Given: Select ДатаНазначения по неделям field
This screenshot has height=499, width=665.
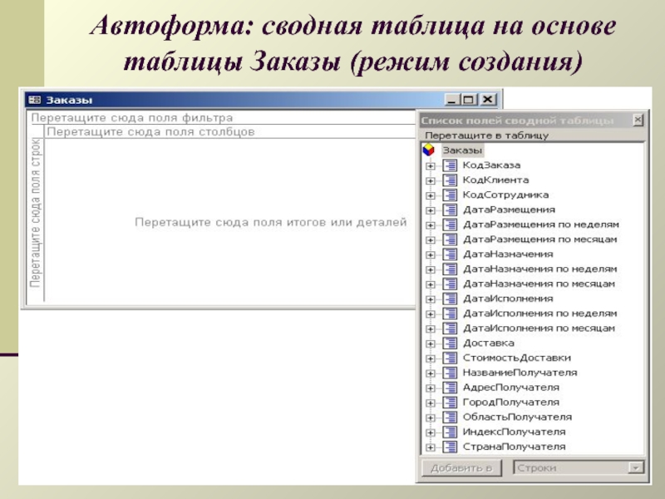Looking at the screenshot, I should tap(539, 269).
